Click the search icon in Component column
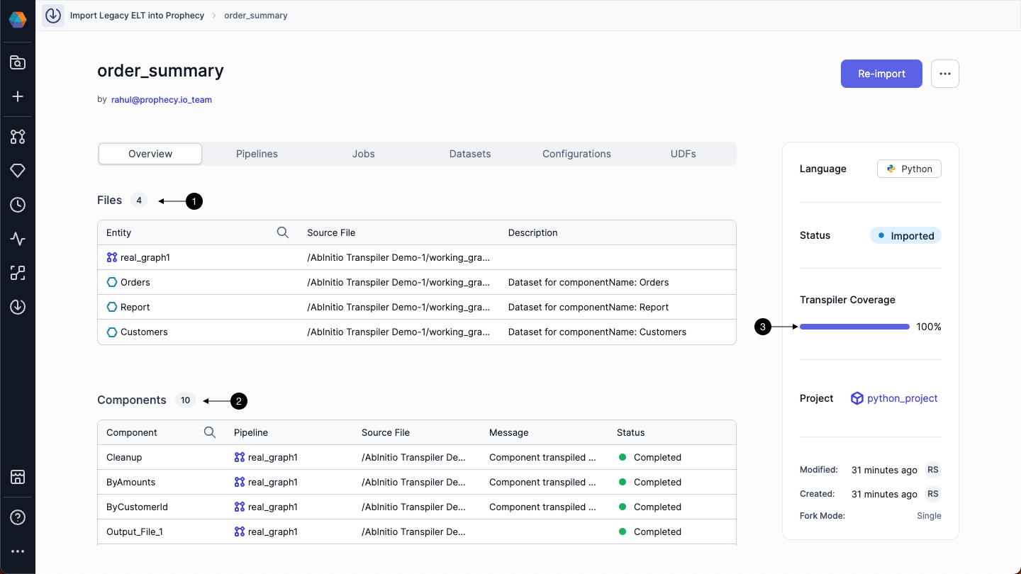Viewport: 1021px width, 574px height. pos(210,432)
